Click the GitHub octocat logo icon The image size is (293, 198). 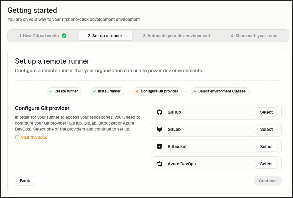pos(159,112)
